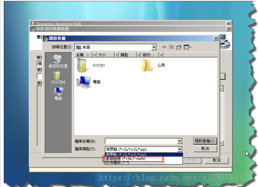Sort by the 大小 column header
This screenshot has width=258, height=187.
tap(105, 55)
